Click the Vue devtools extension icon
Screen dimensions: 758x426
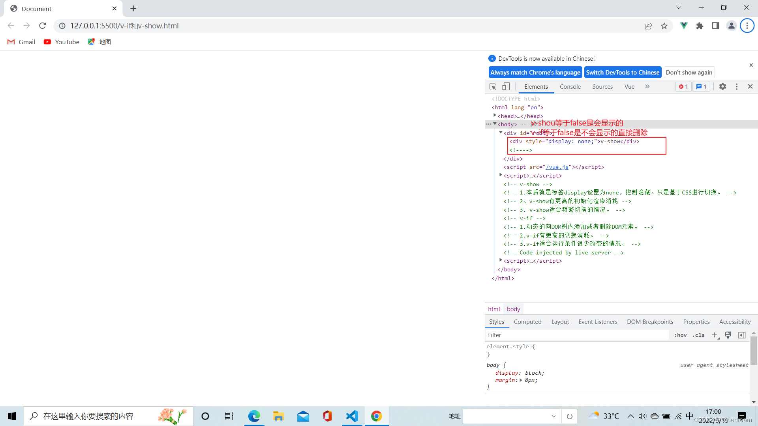point(684,26)
